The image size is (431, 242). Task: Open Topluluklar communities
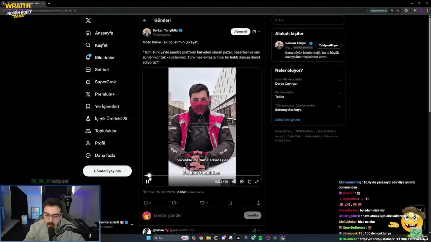[101, 131]
